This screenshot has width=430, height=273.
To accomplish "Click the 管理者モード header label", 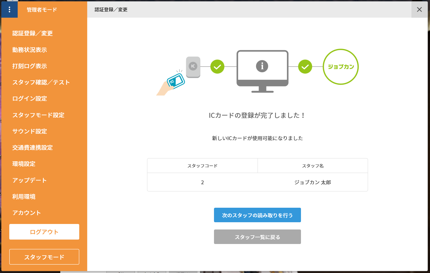I will coord(42,10).
